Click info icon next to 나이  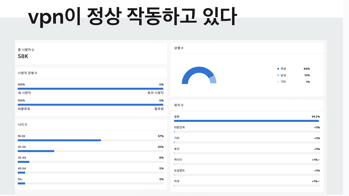26,125
